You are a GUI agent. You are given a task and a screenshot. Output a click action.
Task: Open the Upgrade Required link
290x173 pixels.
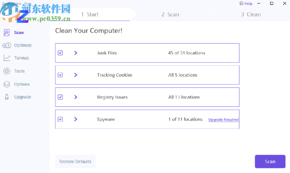[223, 120]
